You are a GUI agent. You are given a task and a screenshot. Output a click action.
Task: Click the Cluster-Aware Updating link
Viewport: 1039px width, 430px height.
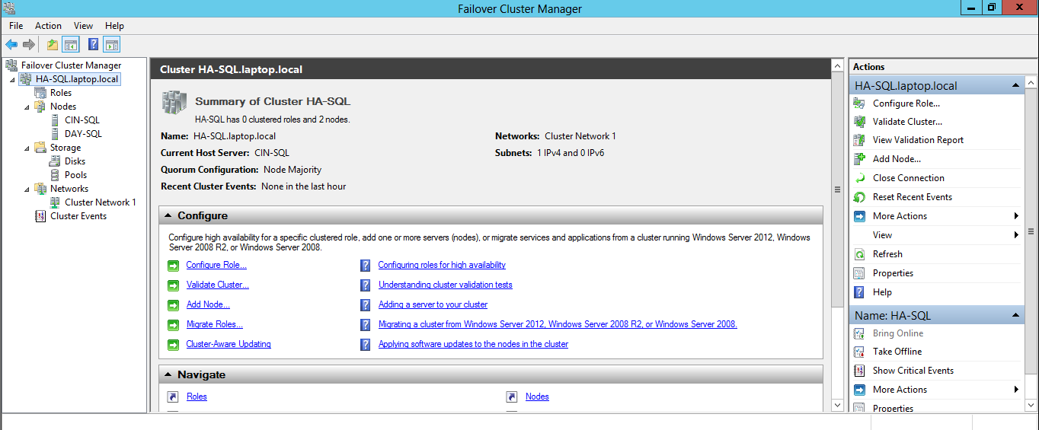[229, 344]
